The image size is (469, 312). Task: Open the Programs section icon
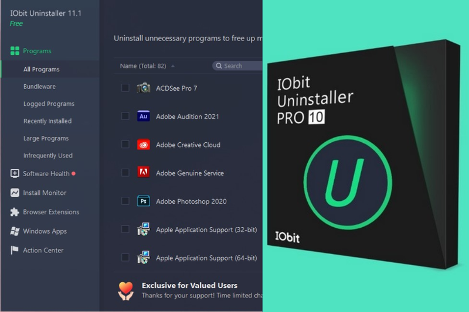pyautogui.click(x=15, y=51)
